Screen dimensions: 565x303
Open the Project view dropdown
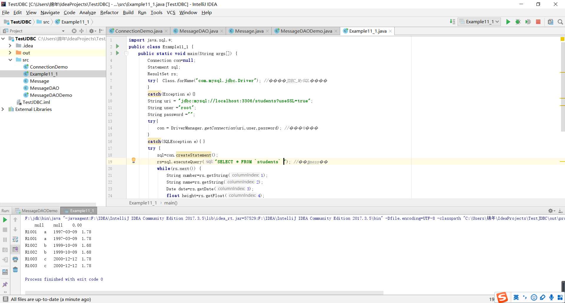pos(63,31)
